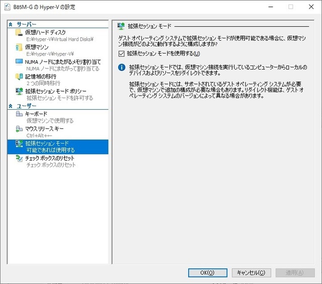Click the 記憶域の移行 icon
322x284 pixels.
pyautogui.click(x=20, y=77)
